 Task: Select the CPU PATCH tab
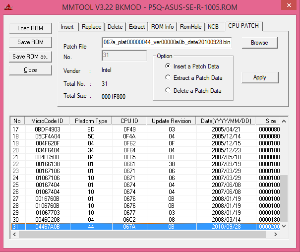tap(243, 26)
